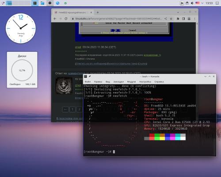Click reply to this message link
The height and width of the screenshot is (177, 221).
coord(91,64)
